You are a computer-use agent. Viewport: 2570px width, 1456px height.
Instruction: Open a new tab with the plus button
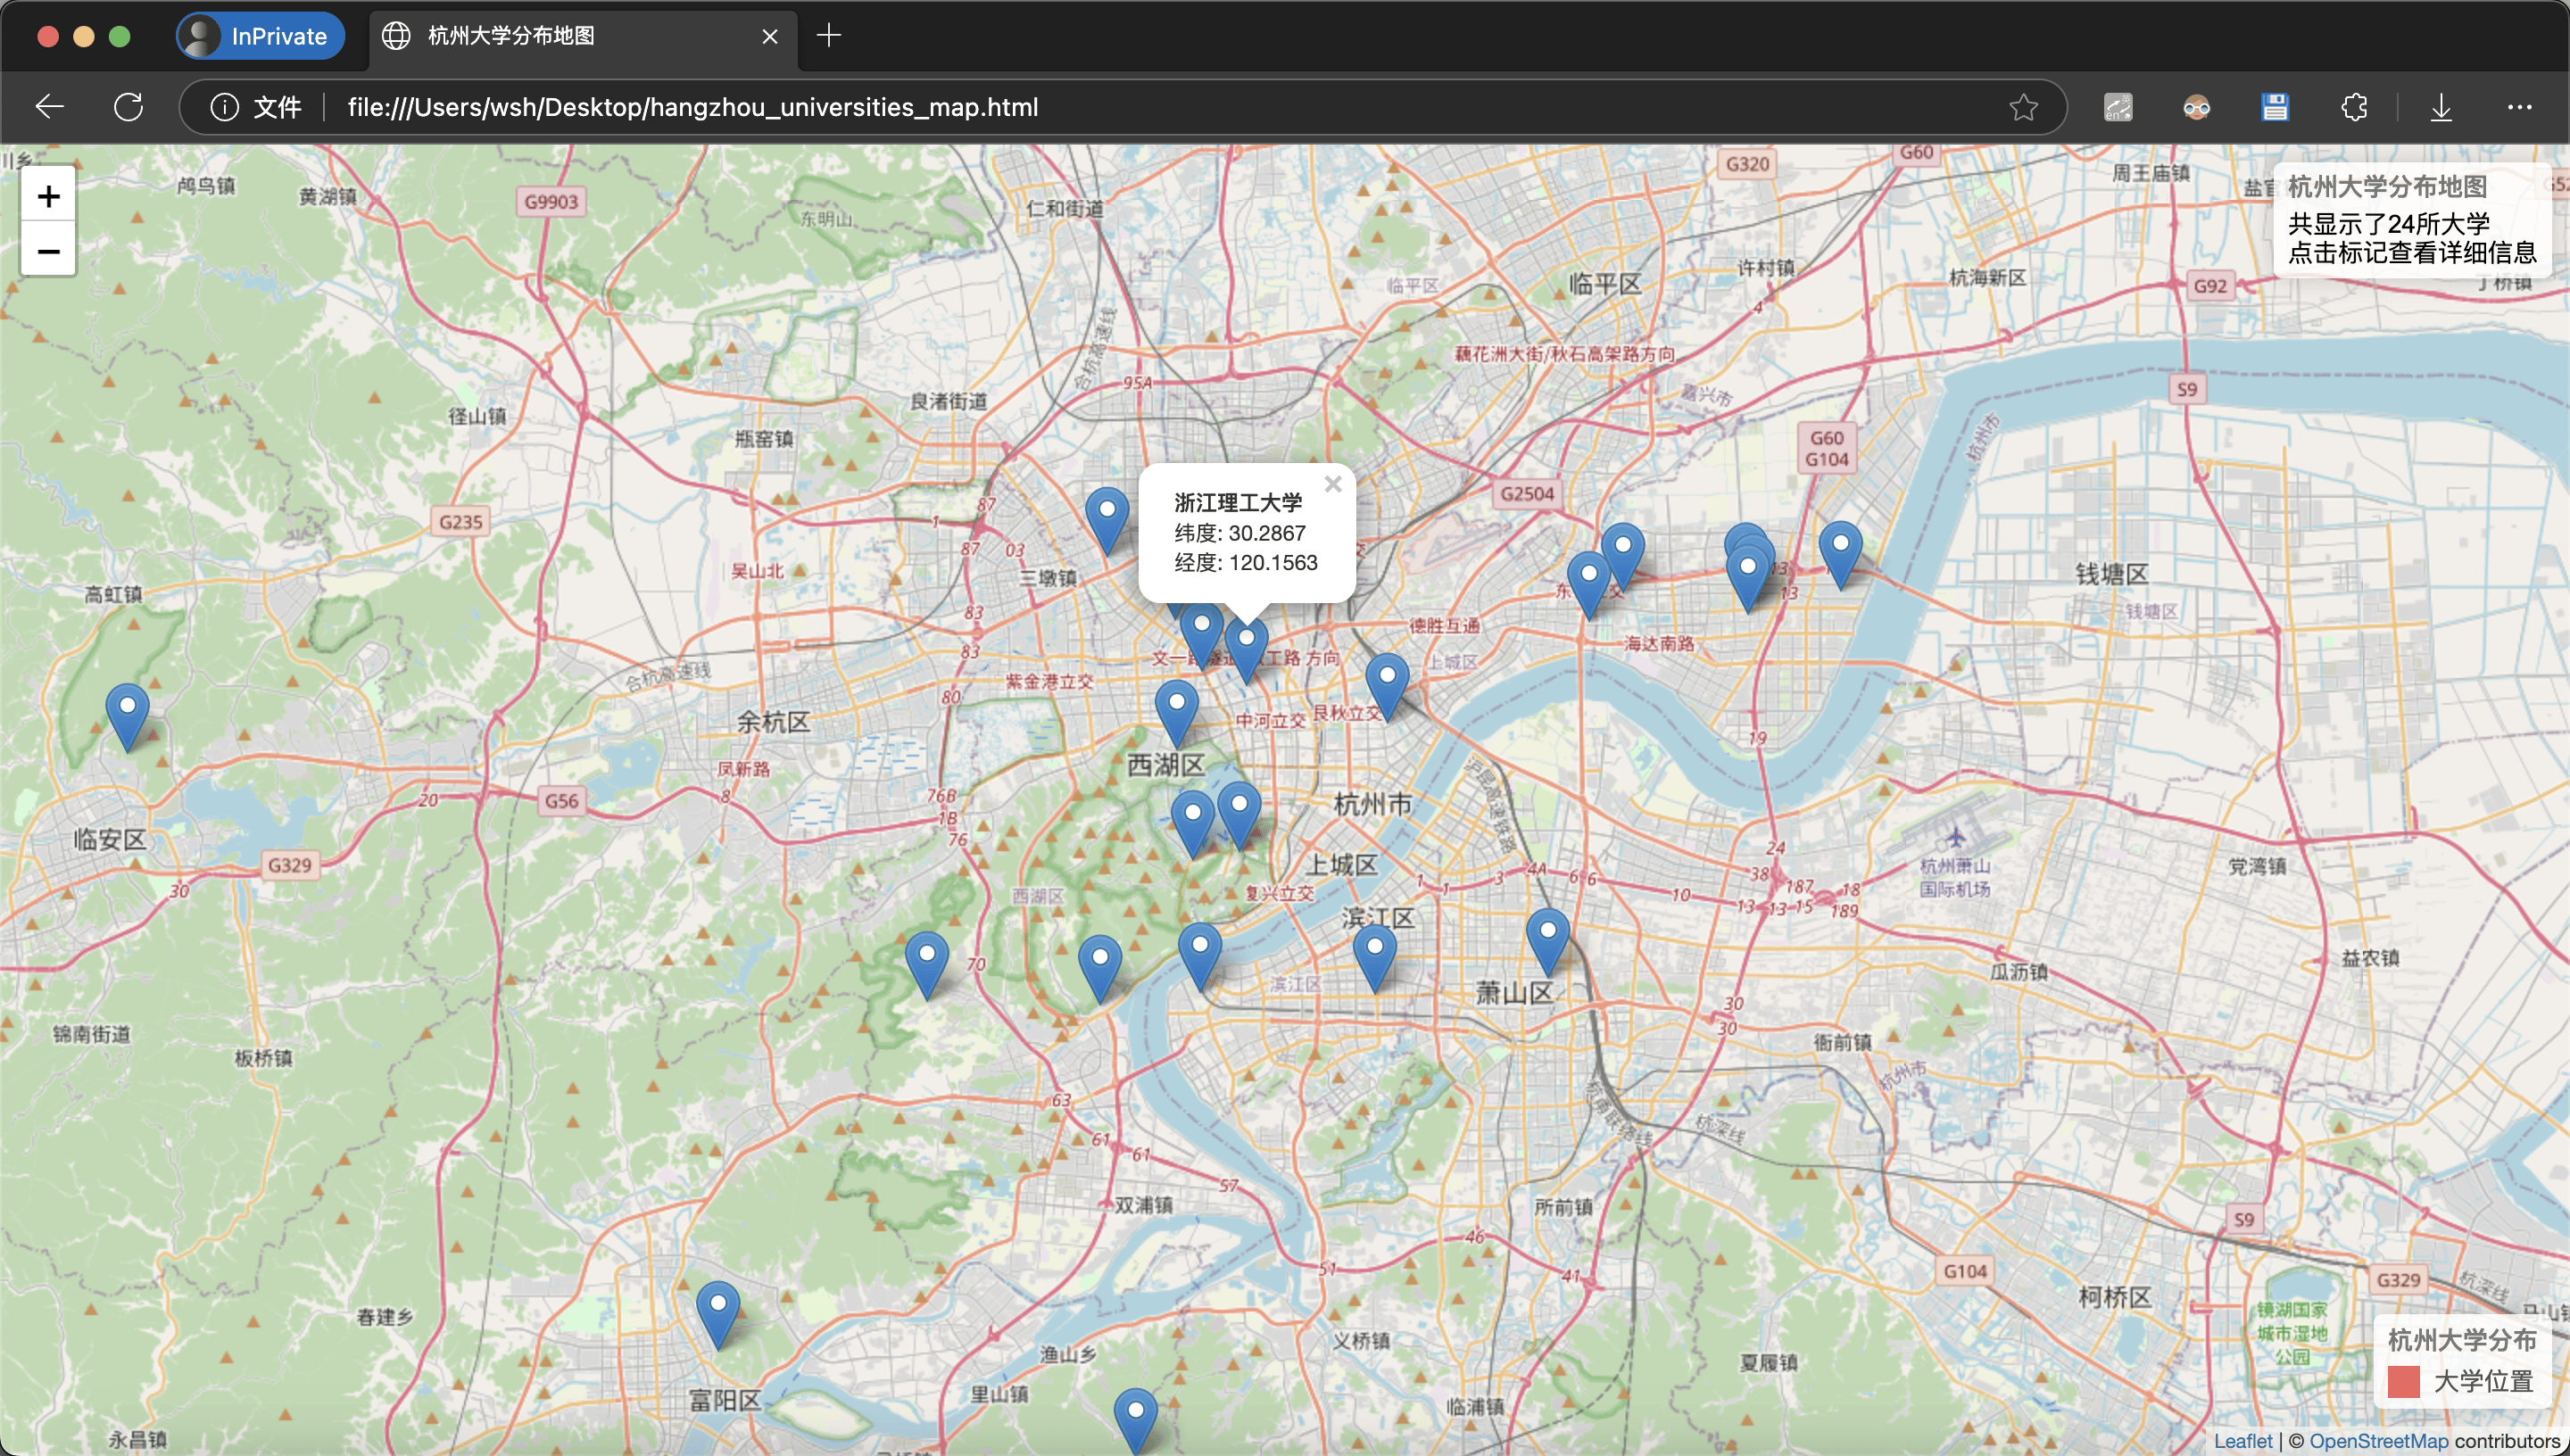[x=830, y=36]
